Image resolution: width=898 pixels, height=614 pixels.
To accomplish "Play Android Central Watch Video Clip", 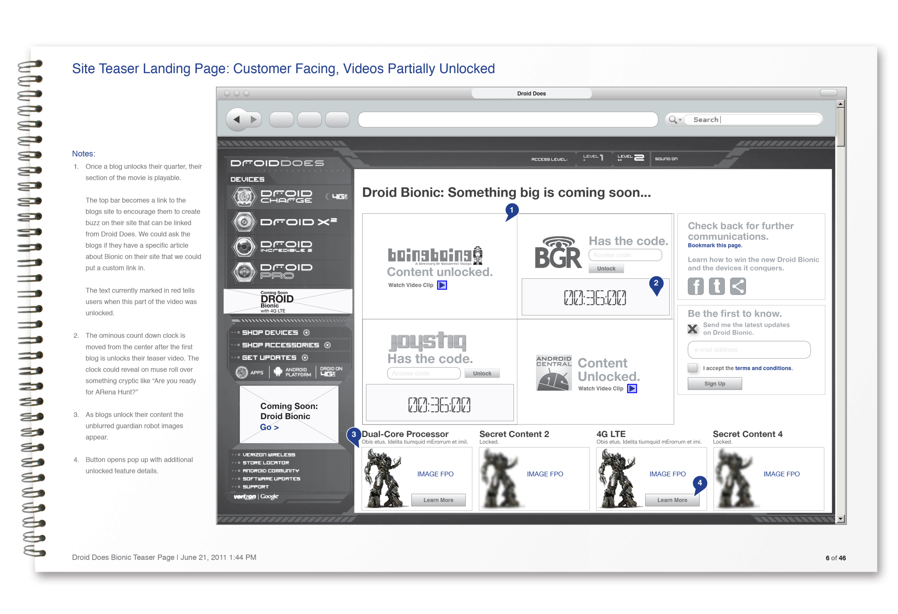I will [632, 389].
